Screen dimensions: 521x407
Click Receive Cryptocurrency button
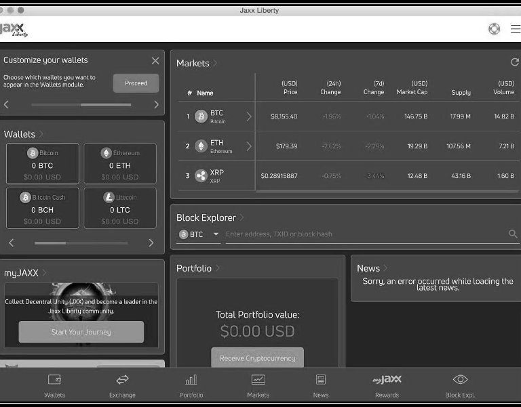[258, 358]
